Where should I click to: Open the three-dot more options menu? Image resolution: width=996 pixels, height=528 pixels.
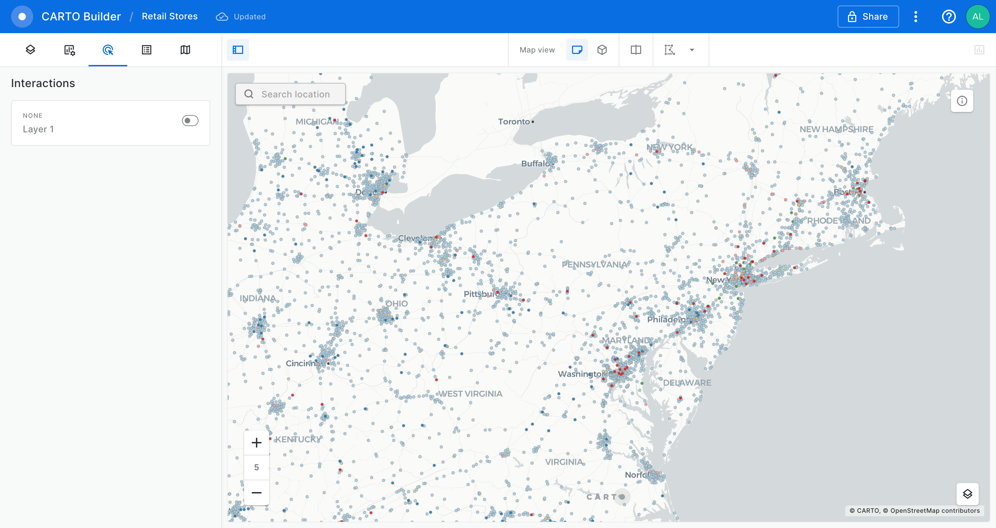pos(915,17)
